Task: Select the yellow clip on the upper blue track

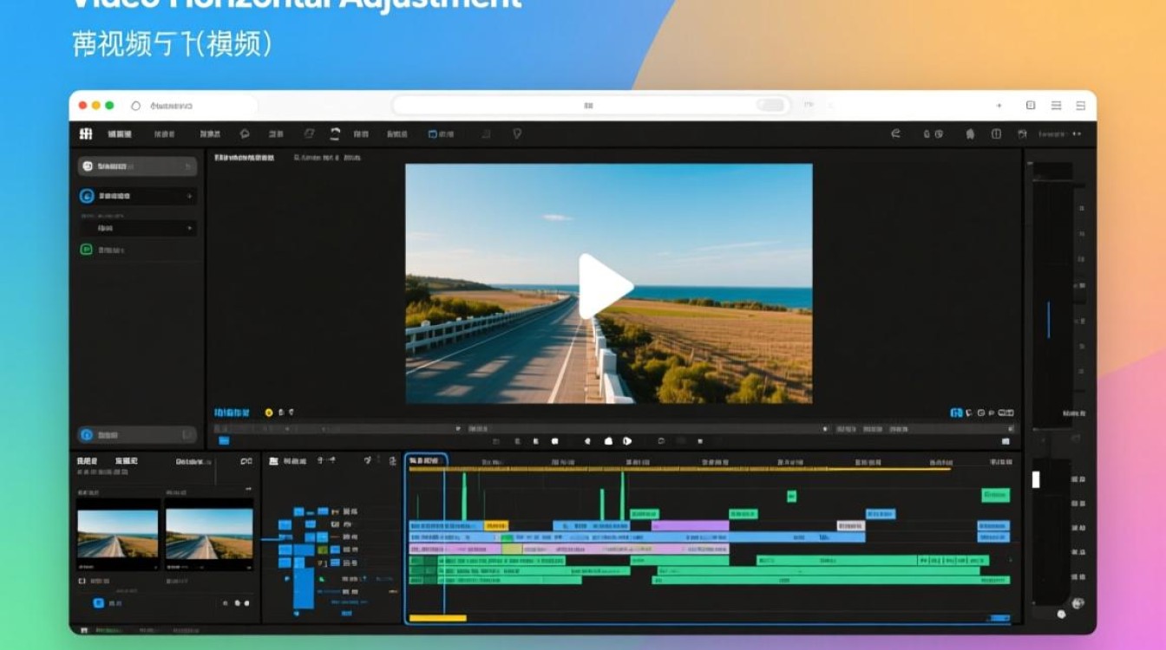Action: [495, 526]
